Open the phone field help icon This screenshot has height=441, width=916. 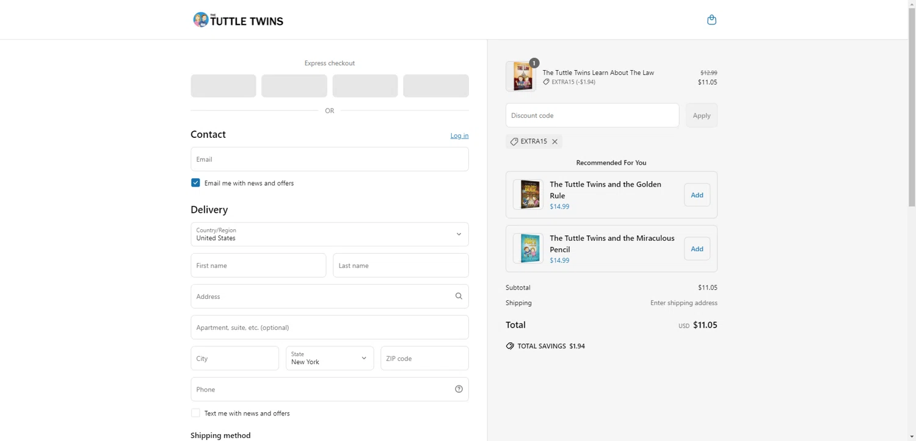coord(459,389)
